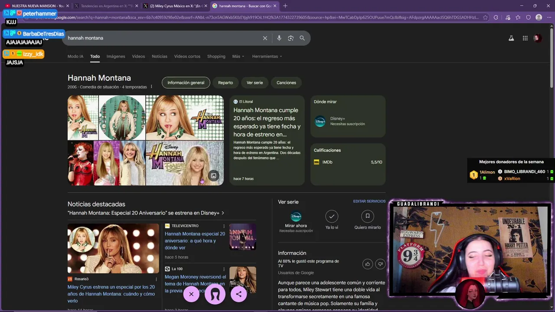Screen dimensions: 555x312
Task: Click the 'Ver serie' chip
Action: 255,83
